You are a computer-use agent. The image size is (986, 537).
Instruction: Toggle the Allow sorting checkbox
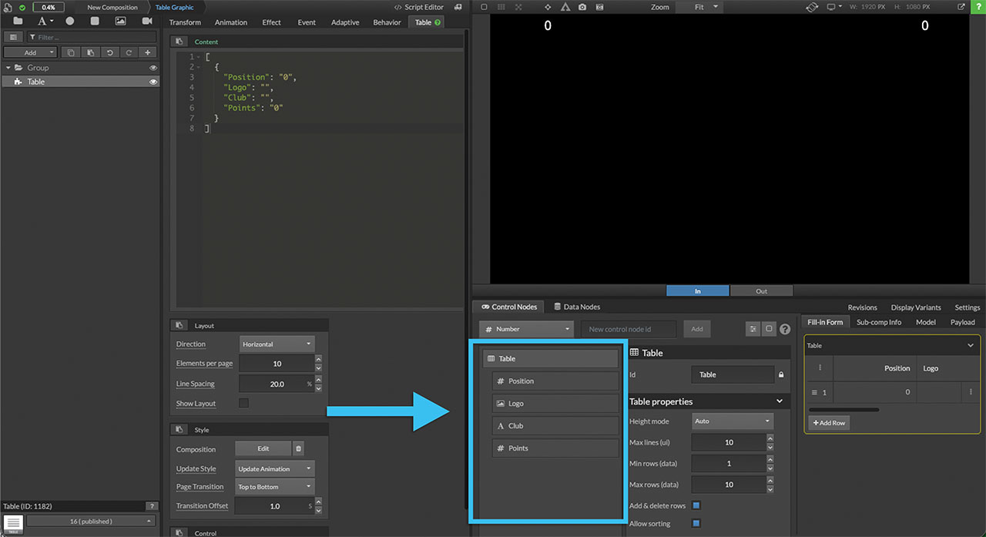pos(696,523)
